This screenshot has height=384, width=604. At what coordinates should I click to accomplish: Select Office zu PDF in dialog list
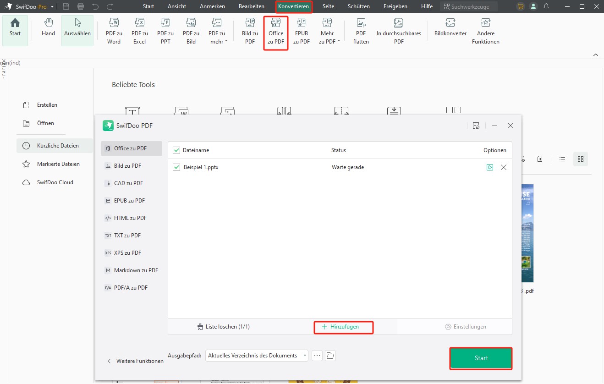pyautogui.click(x=132, y=148)
